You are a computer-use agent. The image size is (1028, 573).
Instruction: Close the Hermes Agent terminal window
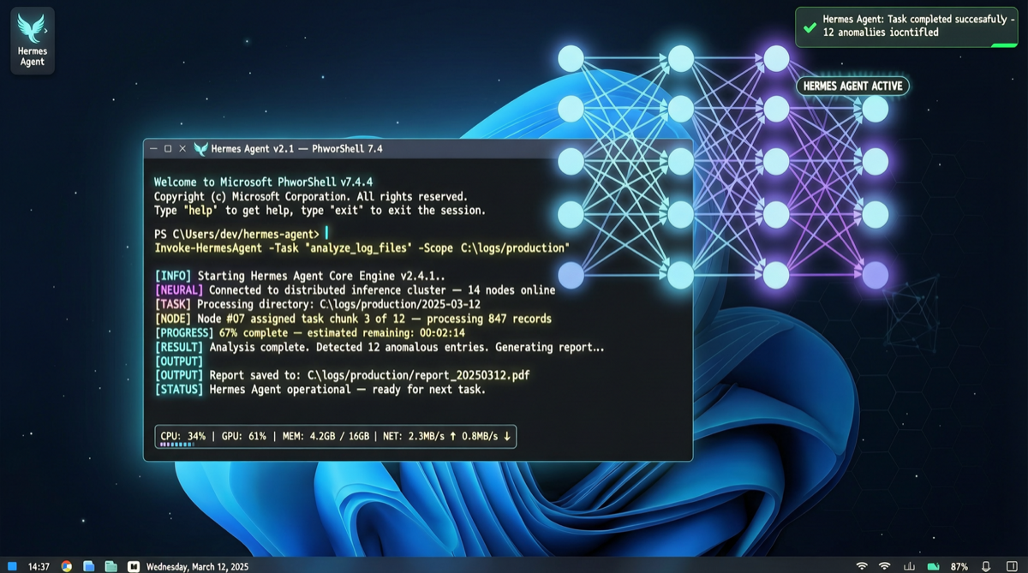[182, 149]
